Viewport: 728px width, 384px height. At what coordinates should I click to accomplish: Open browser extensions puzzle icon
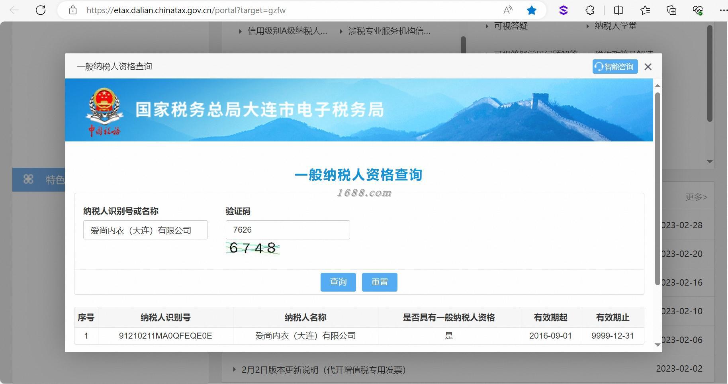click(x=590, y=10)
